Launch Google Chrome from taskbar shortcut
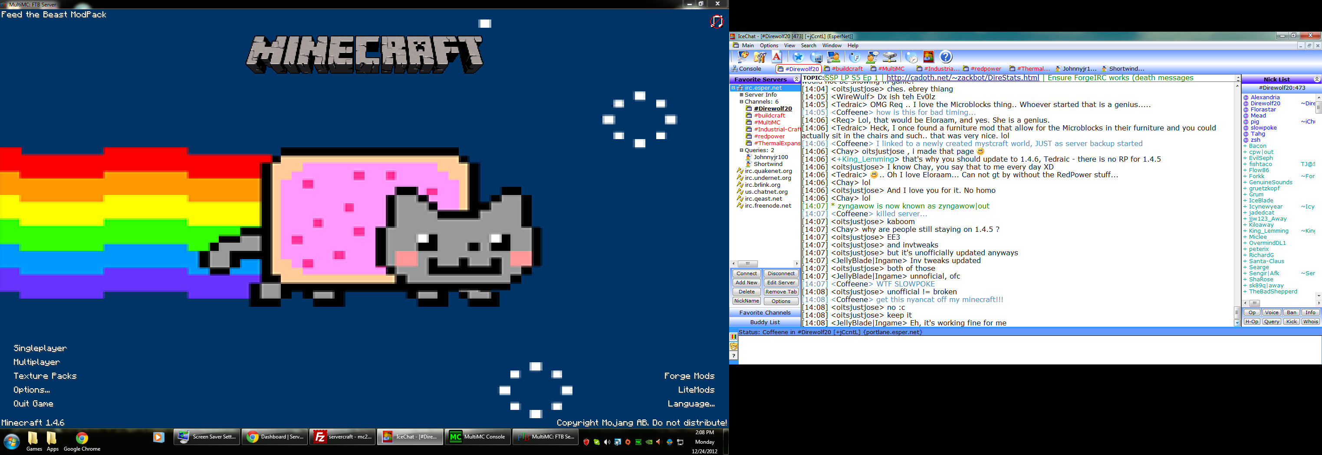 [x=82, y=442]
